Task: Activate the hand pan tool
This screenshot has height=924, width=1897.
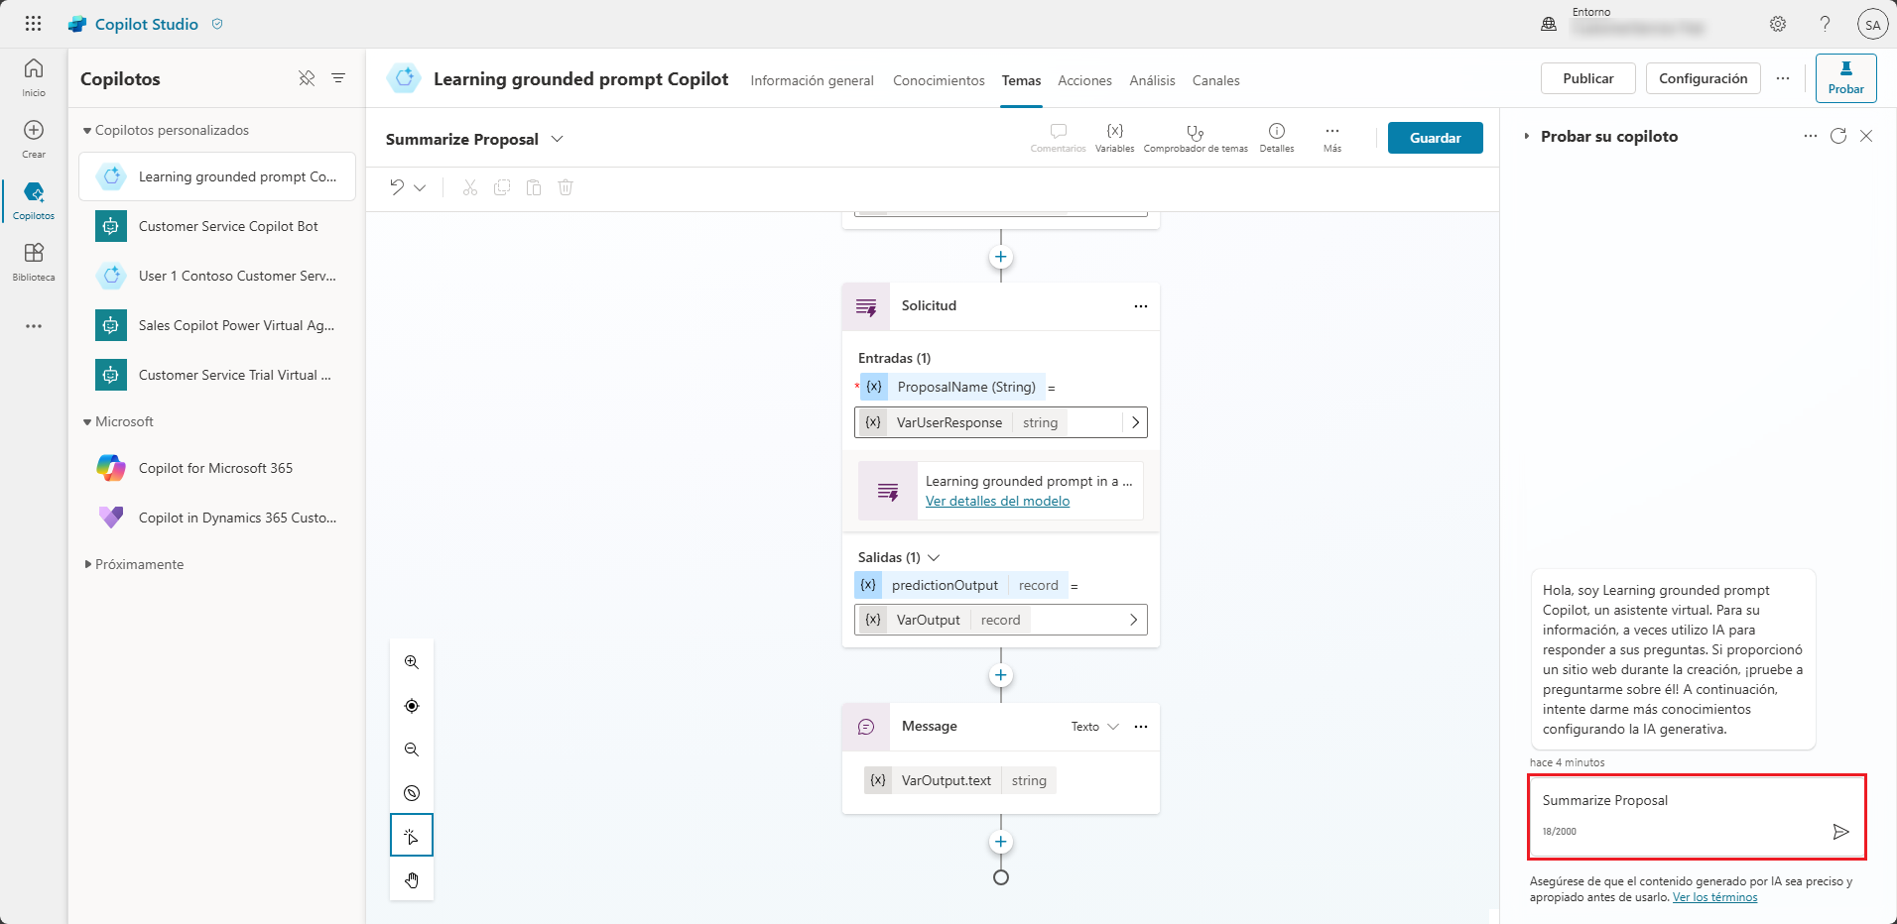Action: [412, 880]
